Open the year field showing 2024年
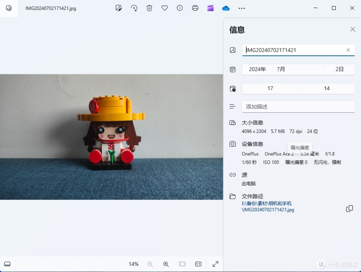This screenshot has height=272, width=361. click(x=257, y=69)
